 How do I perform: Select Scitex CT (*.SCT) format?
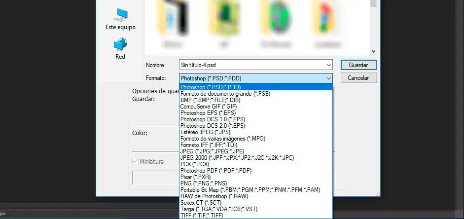256,203
